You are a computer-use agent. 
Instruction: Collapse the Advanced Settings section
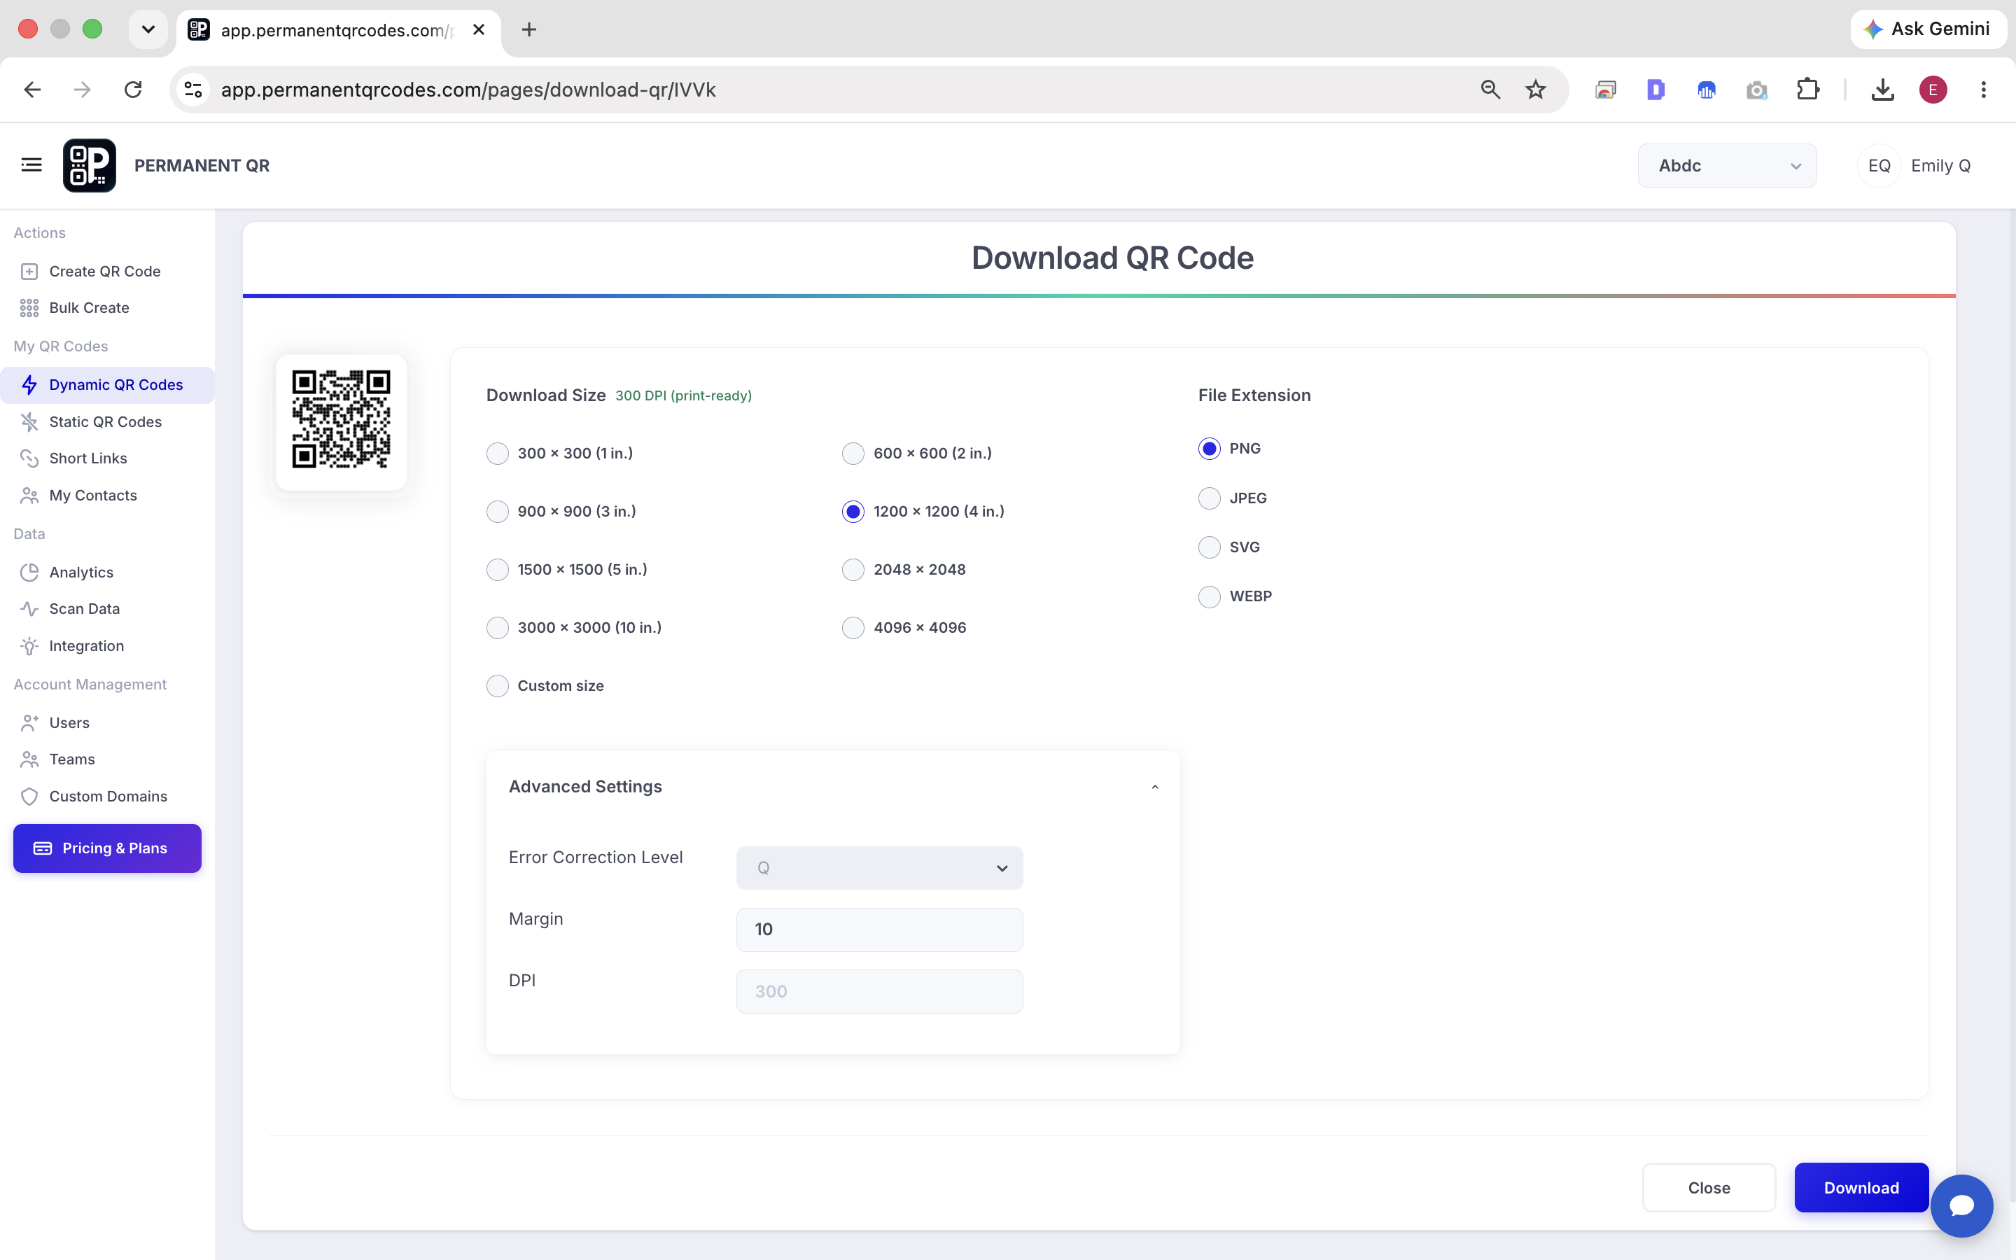(1154, 787)
